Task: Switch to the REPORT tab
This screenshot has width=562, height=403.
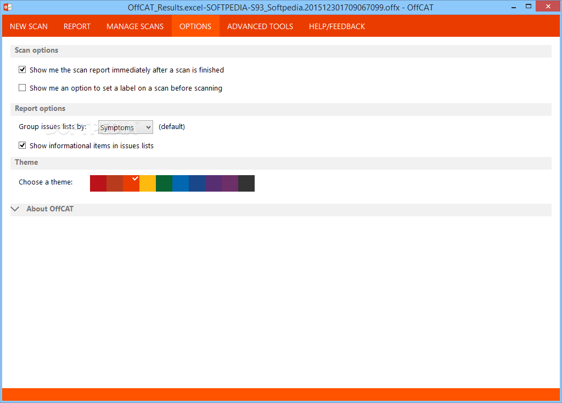Action: point(77,26)
